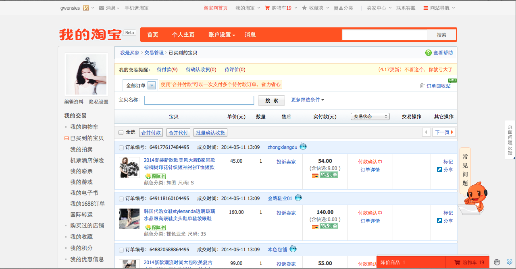516x269 pixels.
Task: Select the 待确认收货(0) reminder tab
Action: [201, 70]
